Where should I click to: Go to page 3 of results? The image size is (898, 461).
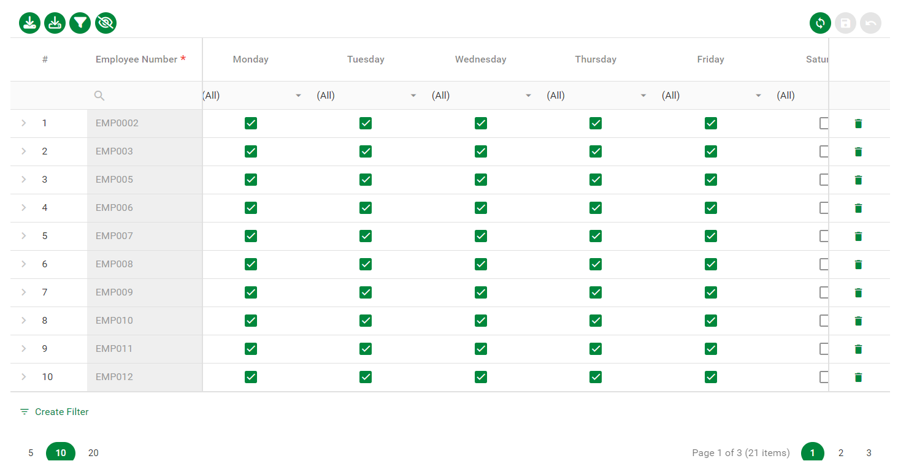tap(869, 453)
